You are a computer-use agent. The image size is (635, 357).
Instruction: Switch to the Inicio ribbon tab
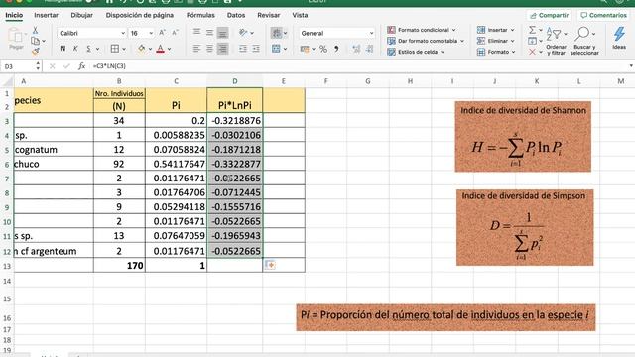[14, 15]
